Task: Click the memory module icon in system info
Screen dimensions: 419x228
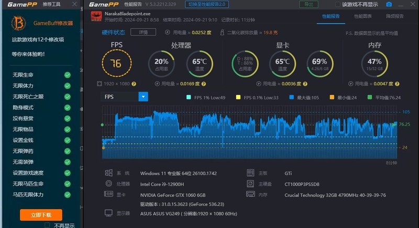Action: (250, 194)
